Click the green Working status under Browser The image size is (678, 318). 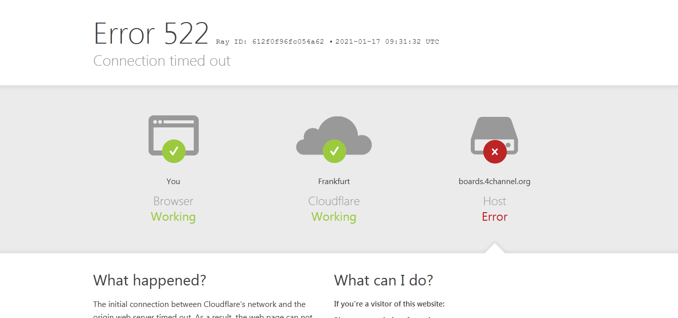point(173,217)
